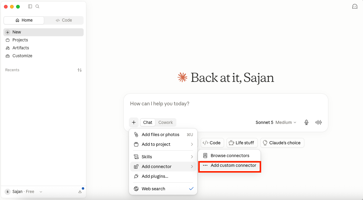Choose Add files or photos
The image size is (363, 200).
click(x=163, y=135)
